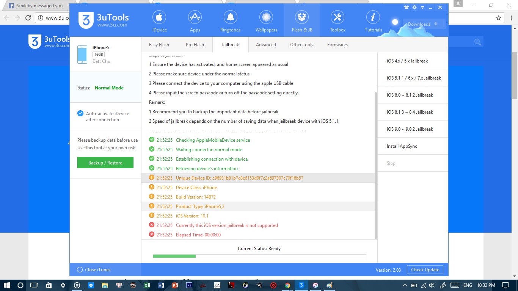
Task: Open the Wallpapers section
Action: tap(266, 21)
